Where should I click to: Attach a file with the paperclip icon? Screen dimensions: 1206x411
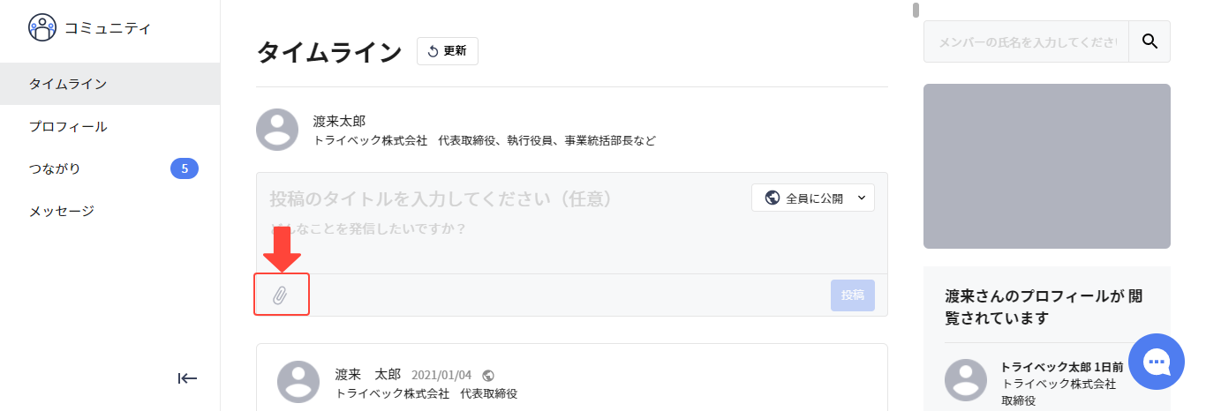point(280,295)
